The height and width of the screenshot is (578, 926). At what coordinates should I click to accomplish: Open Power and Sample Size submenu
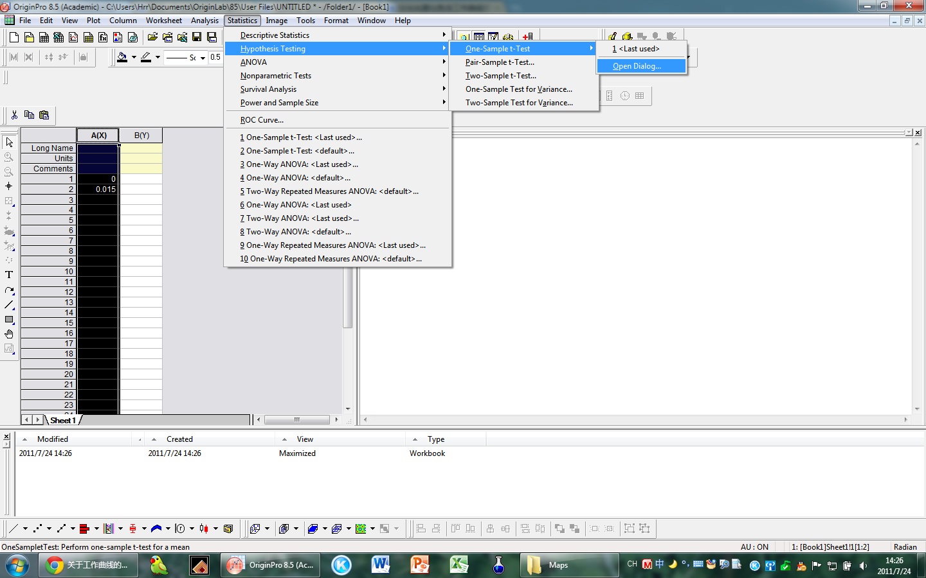click(x=338, y=103)
